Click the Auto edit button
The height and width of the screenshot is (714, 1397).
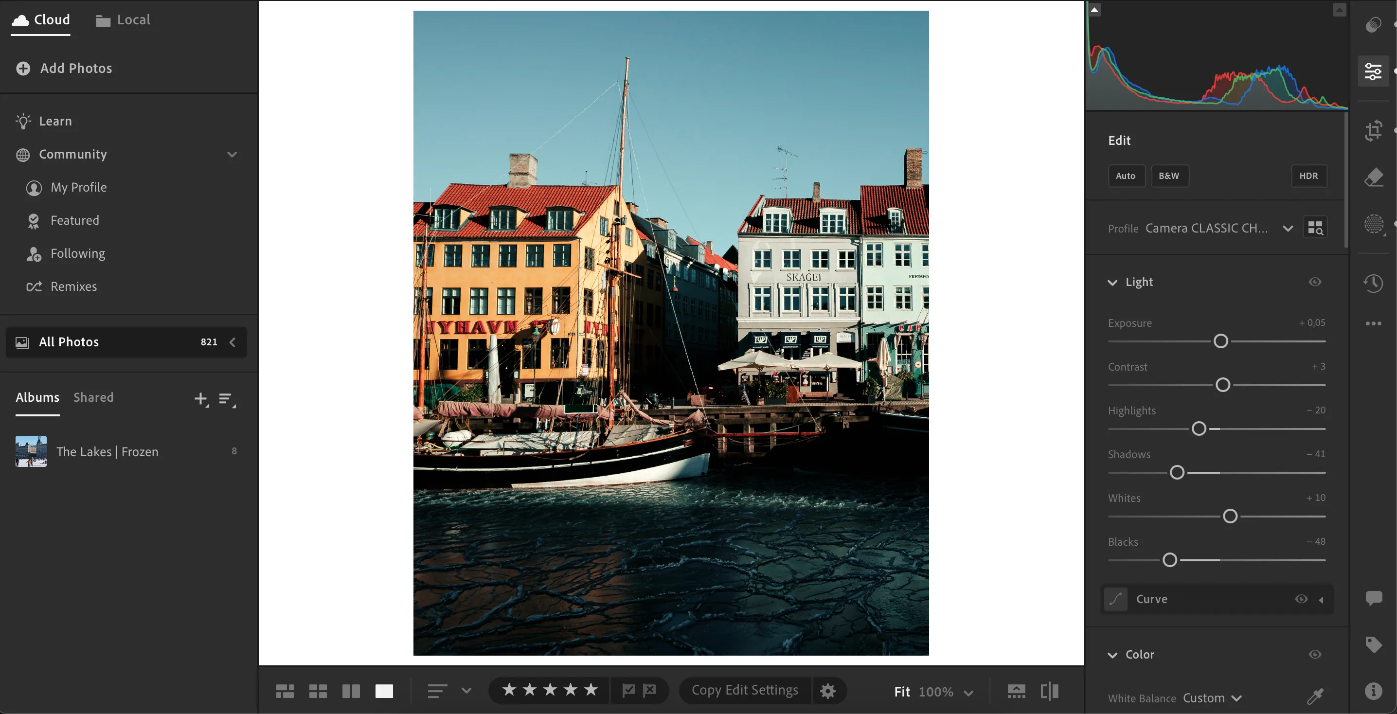tap(1126, 176)
